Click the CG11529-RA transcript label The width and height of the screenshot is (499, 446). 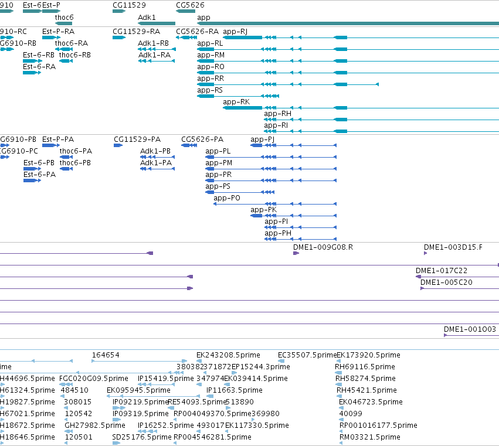tap(136, 32)
